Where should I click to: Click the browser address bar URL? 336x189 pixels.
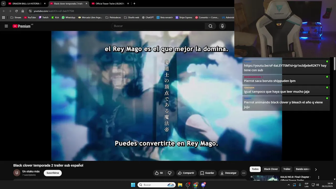54,11
